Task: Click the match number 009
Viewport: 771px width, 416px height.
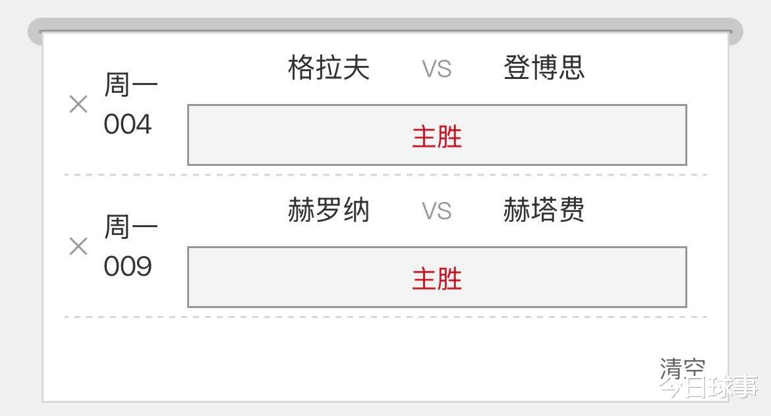Action: [x=128, y=267]
